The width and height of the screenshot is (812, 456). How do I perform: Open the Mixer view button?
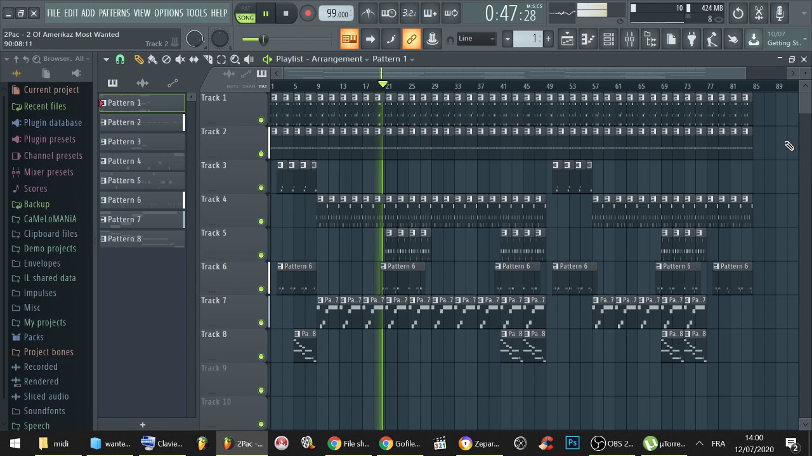629,39
